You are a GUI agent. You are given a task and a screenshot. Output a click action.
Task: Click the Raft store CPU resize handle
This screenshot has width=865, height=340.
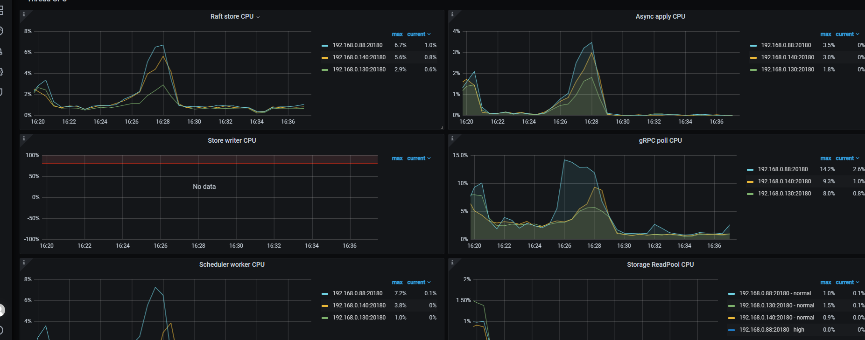pos(441,127)
